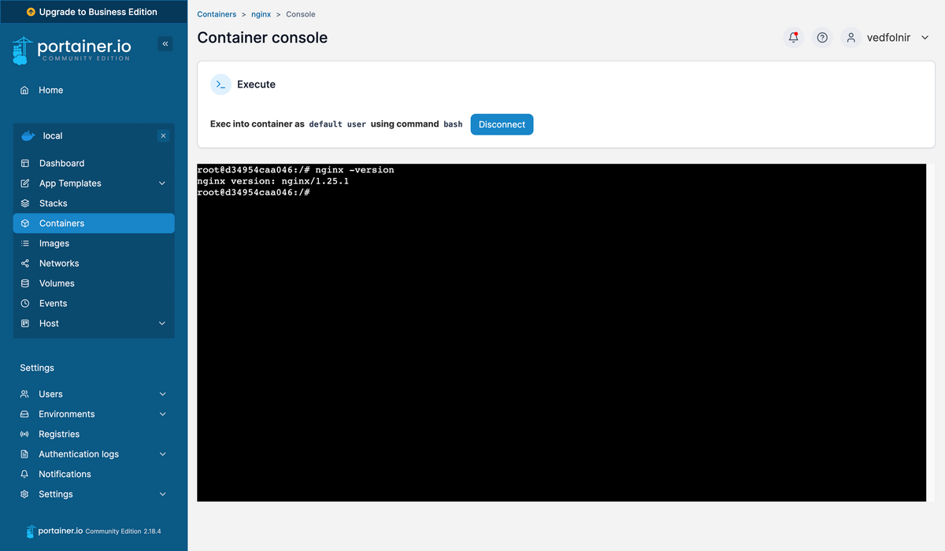Open help via the question mark icon
This screenshot has width=945, height=551.
point(822,38)
